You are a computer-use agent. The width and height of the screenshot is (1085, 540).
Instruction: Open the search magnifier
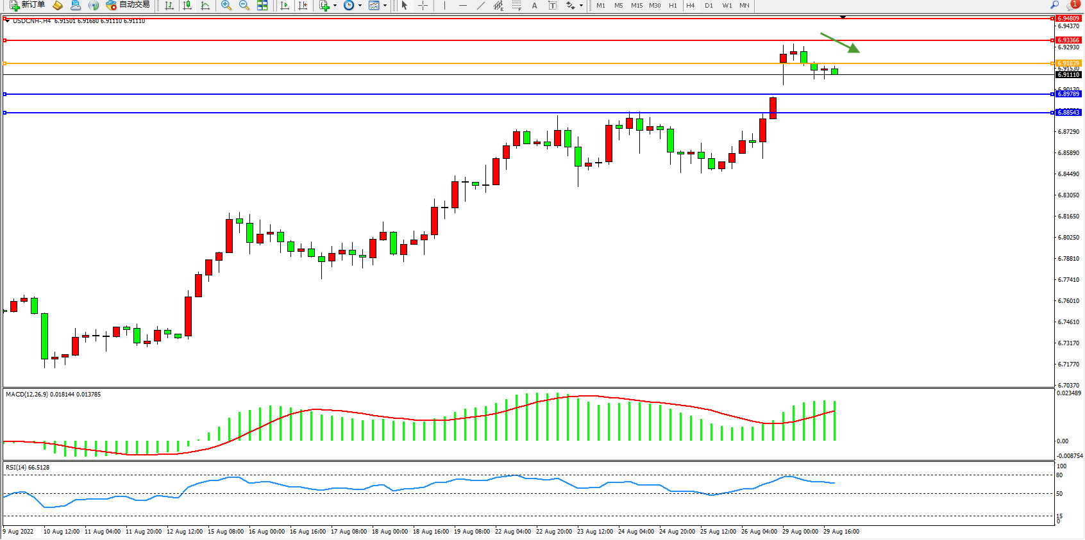pos(1054,5)
